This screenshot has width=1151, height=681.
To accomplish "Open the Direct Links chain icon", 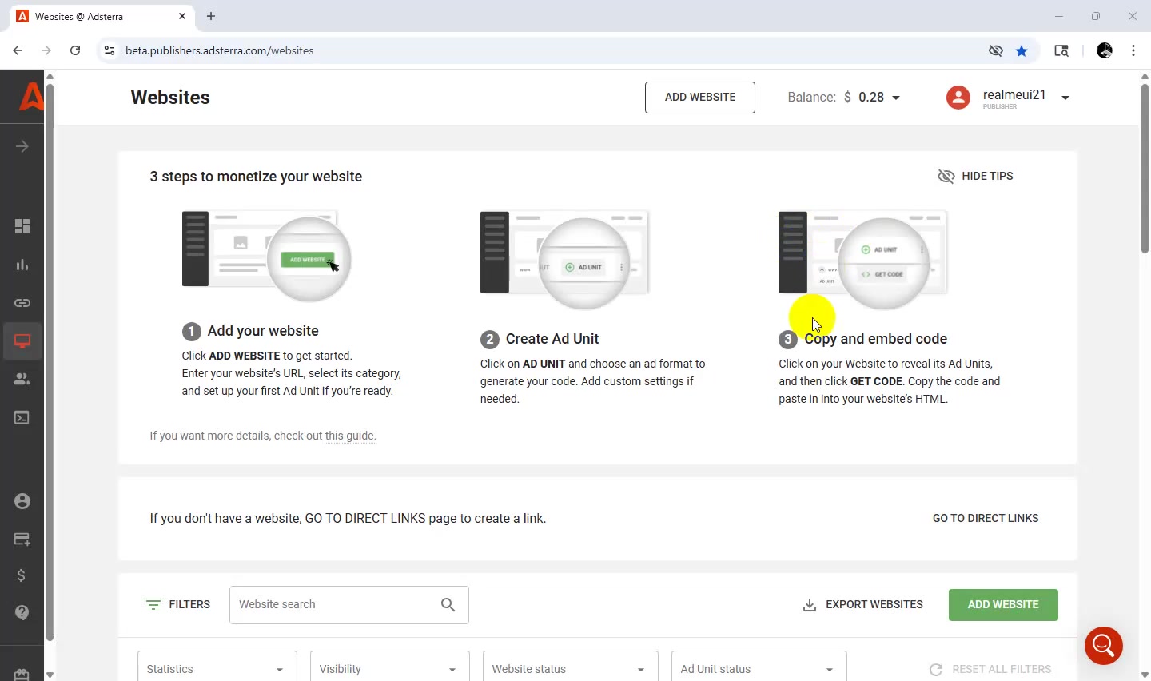I will click(x=22, y=303).
